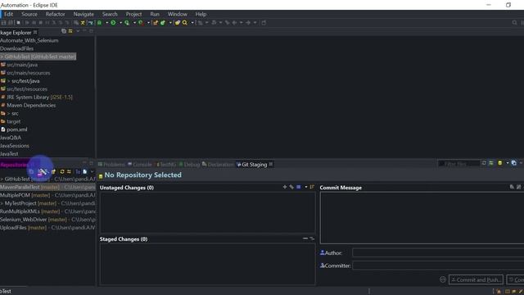Open the Source menu

(29, 14)
